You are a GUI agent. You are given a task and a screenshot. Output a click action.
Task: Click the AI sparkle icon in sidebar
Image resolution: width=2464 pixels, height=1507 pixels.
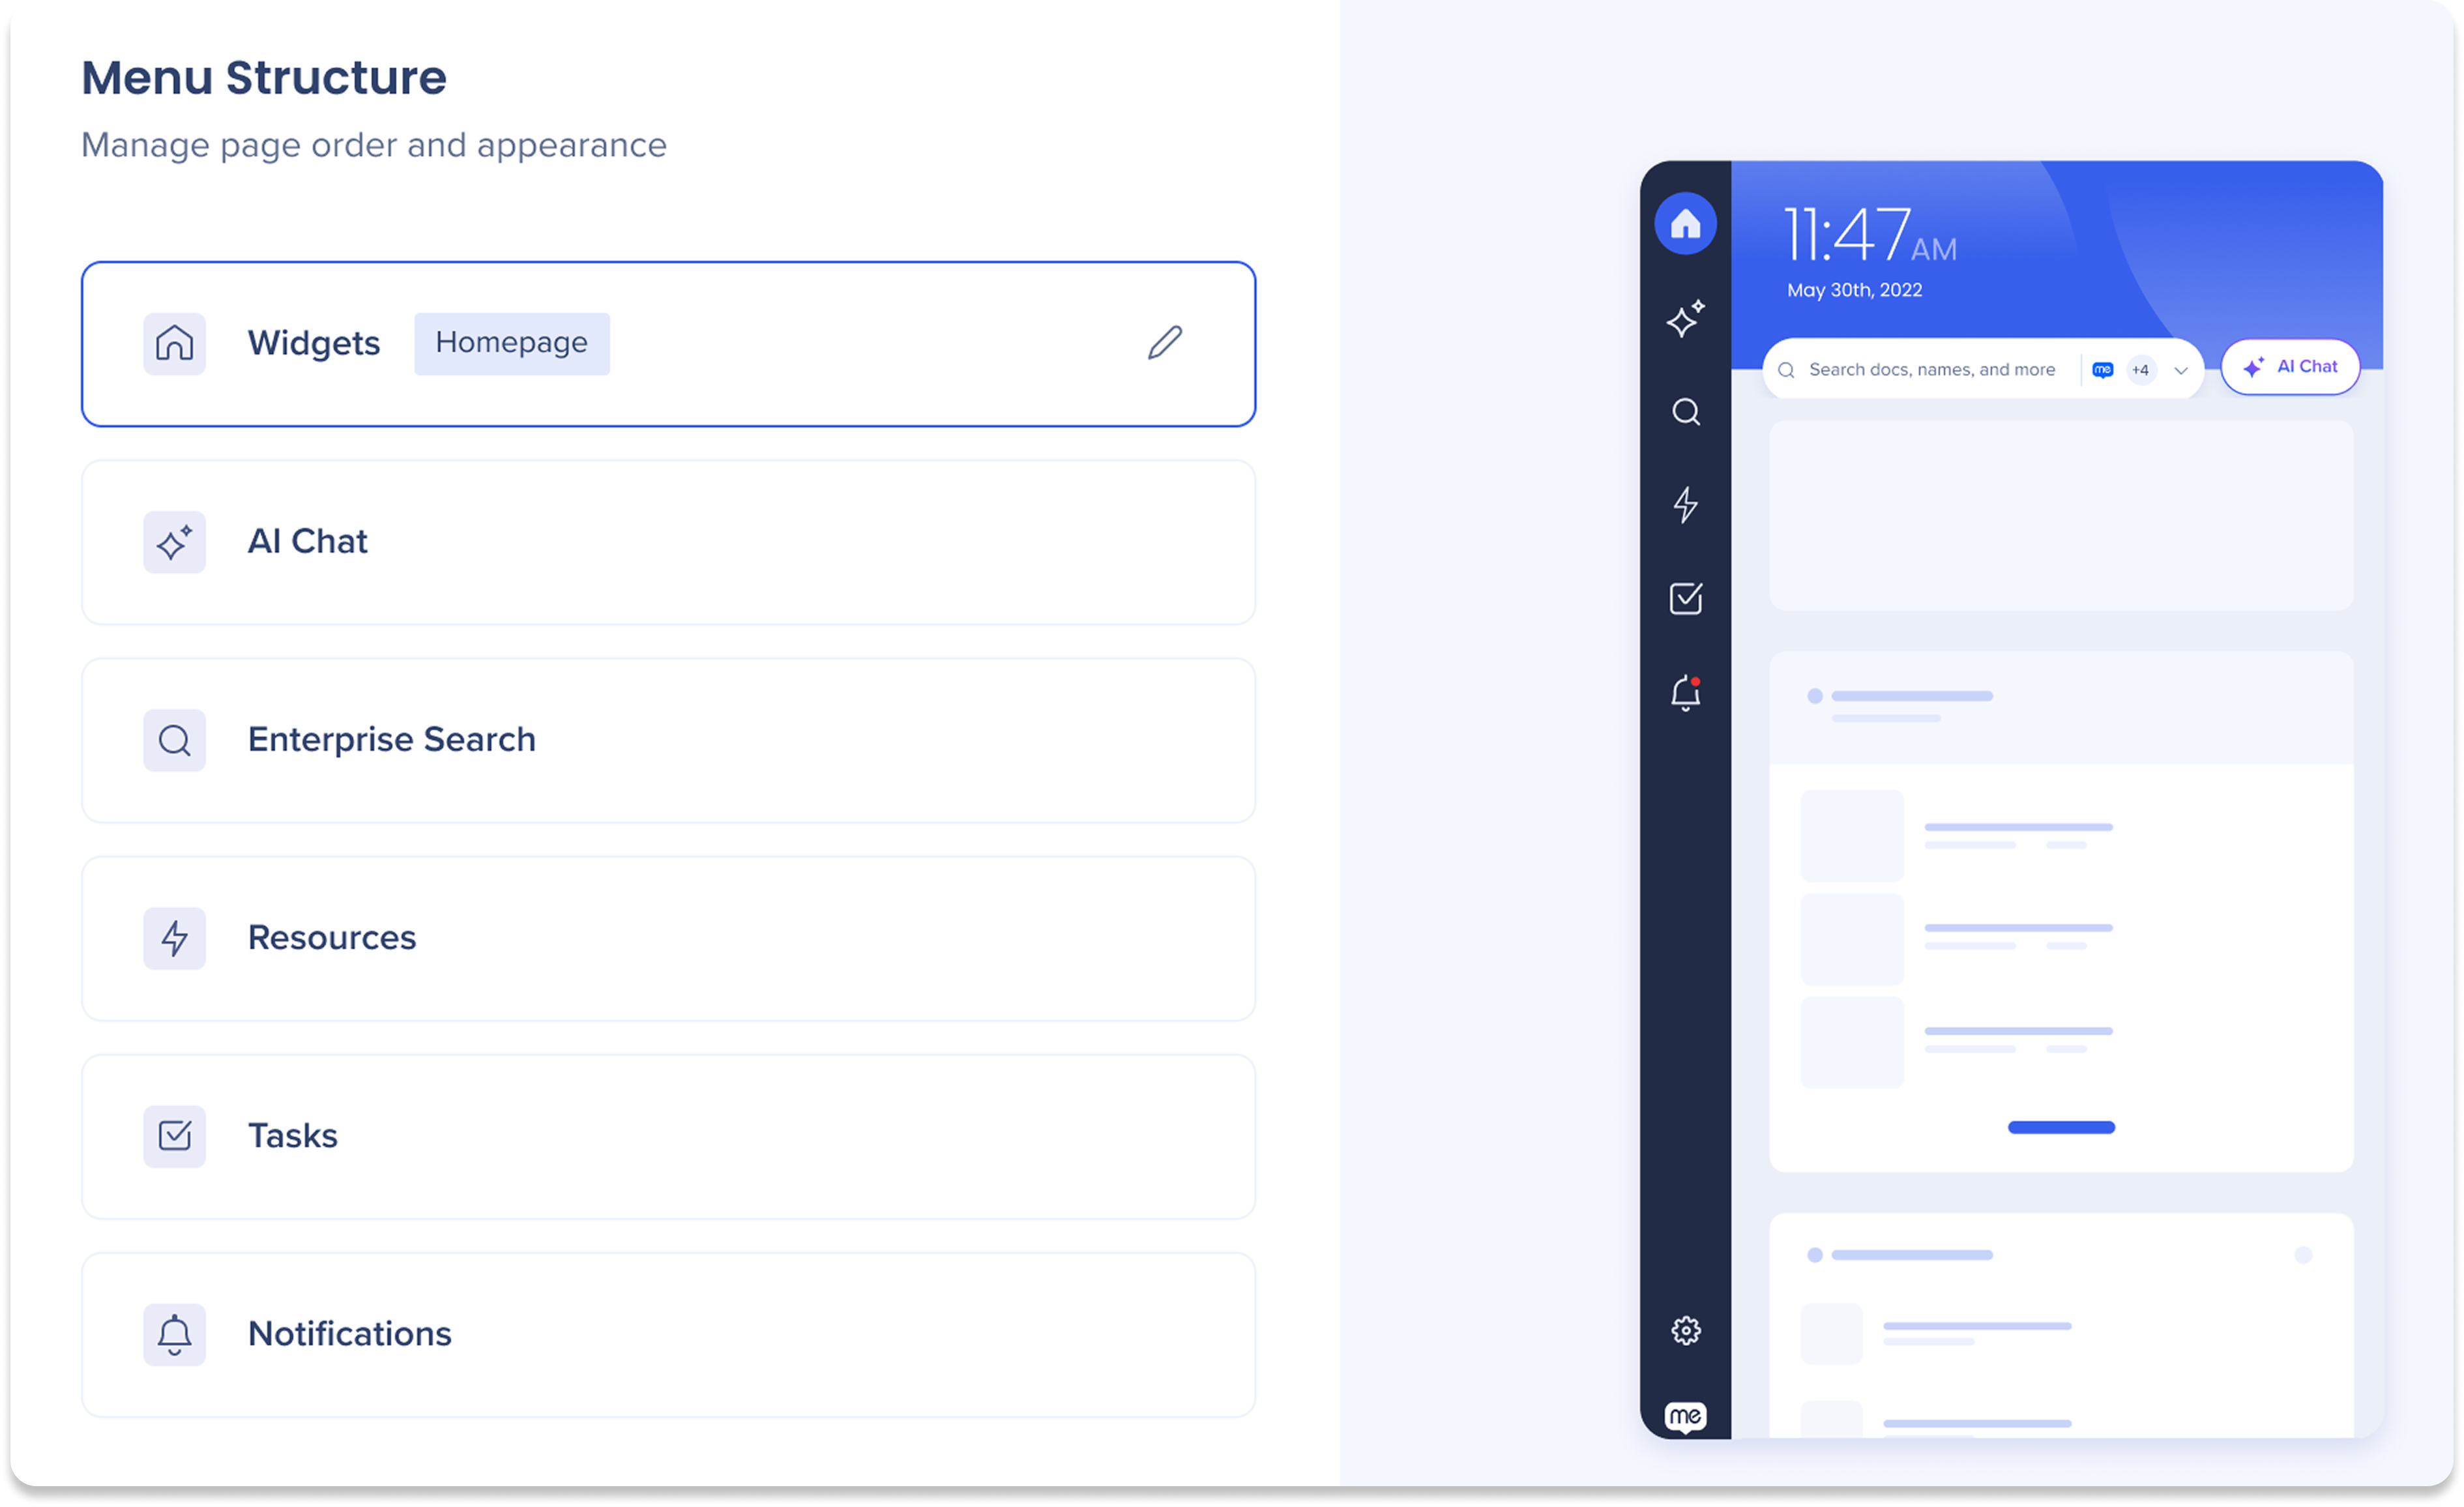tap(1685, 319)
